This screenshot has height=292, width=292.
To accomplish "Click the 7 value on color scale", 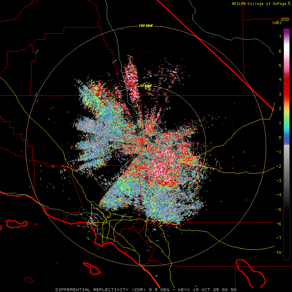I will coord(280,36).
